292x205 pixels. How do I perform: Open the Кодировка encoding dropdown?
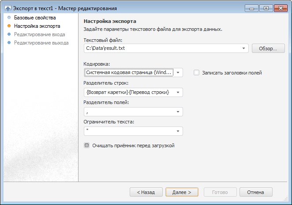(178, 72)
